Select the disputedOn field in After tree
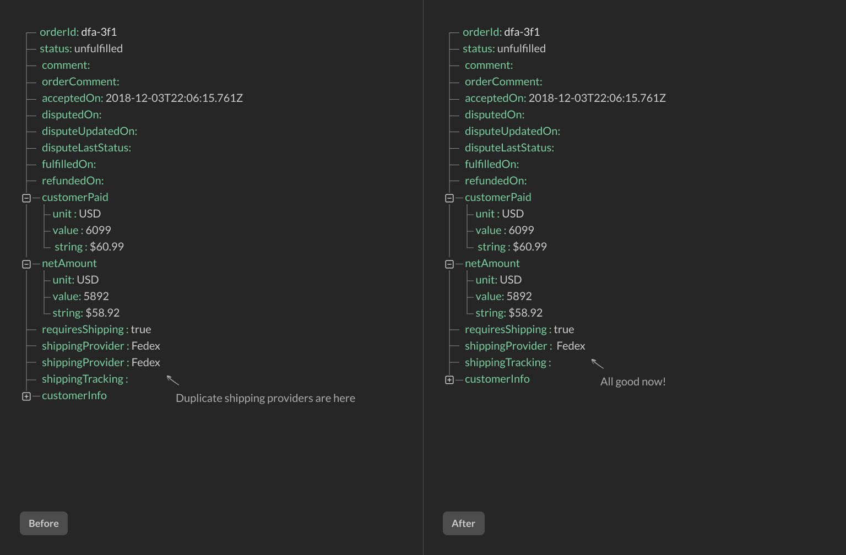 (x=495, y=115)
